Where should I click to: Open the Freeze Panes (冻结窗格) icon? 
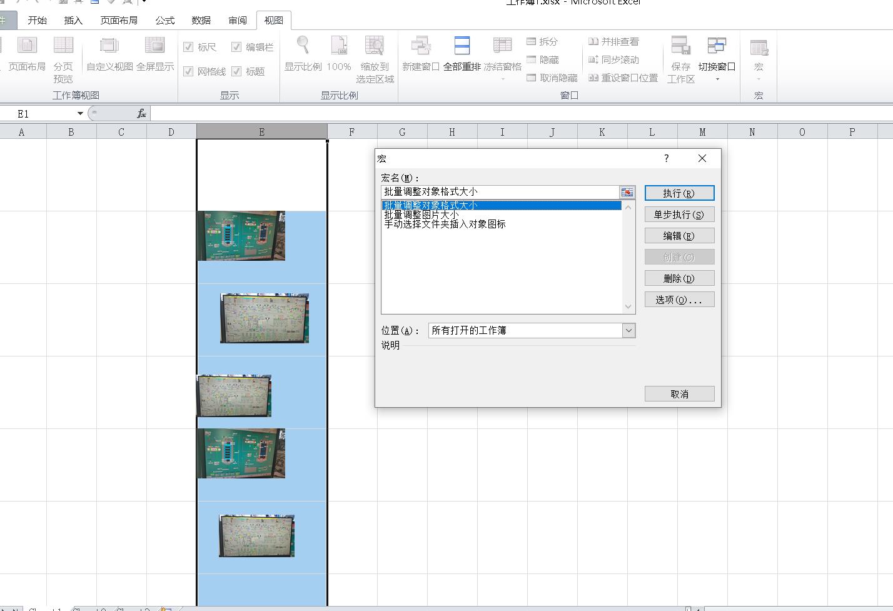click(x=502, y=46)
